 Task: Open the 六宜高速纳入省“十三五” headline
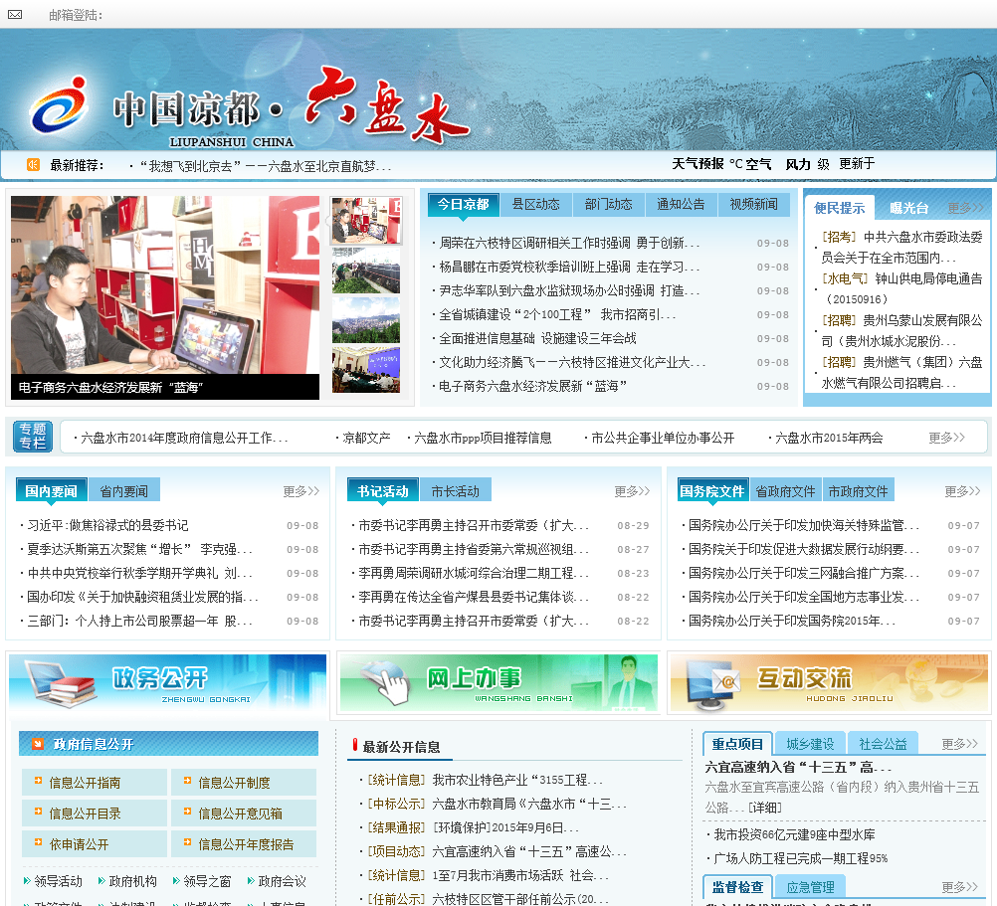click(798, 767)
